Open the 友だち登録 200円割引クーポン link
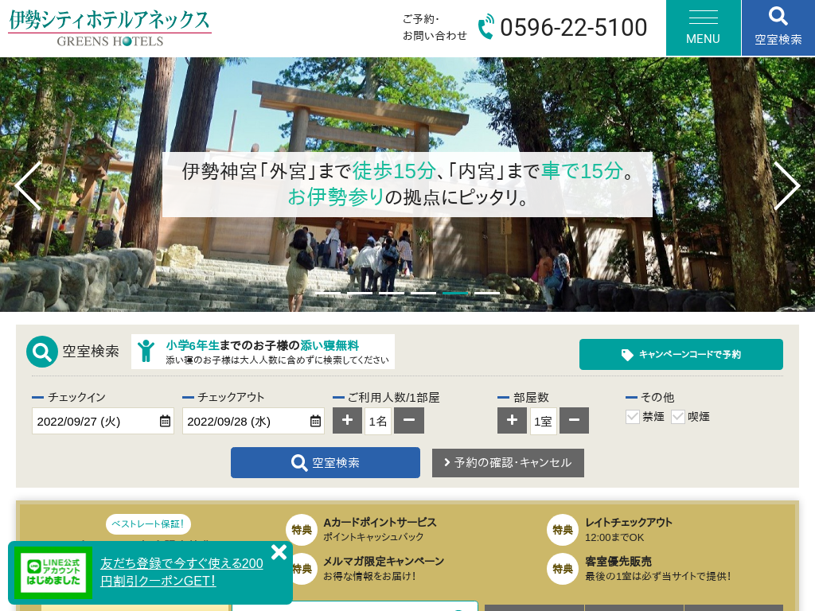 (x=181, y=572)
